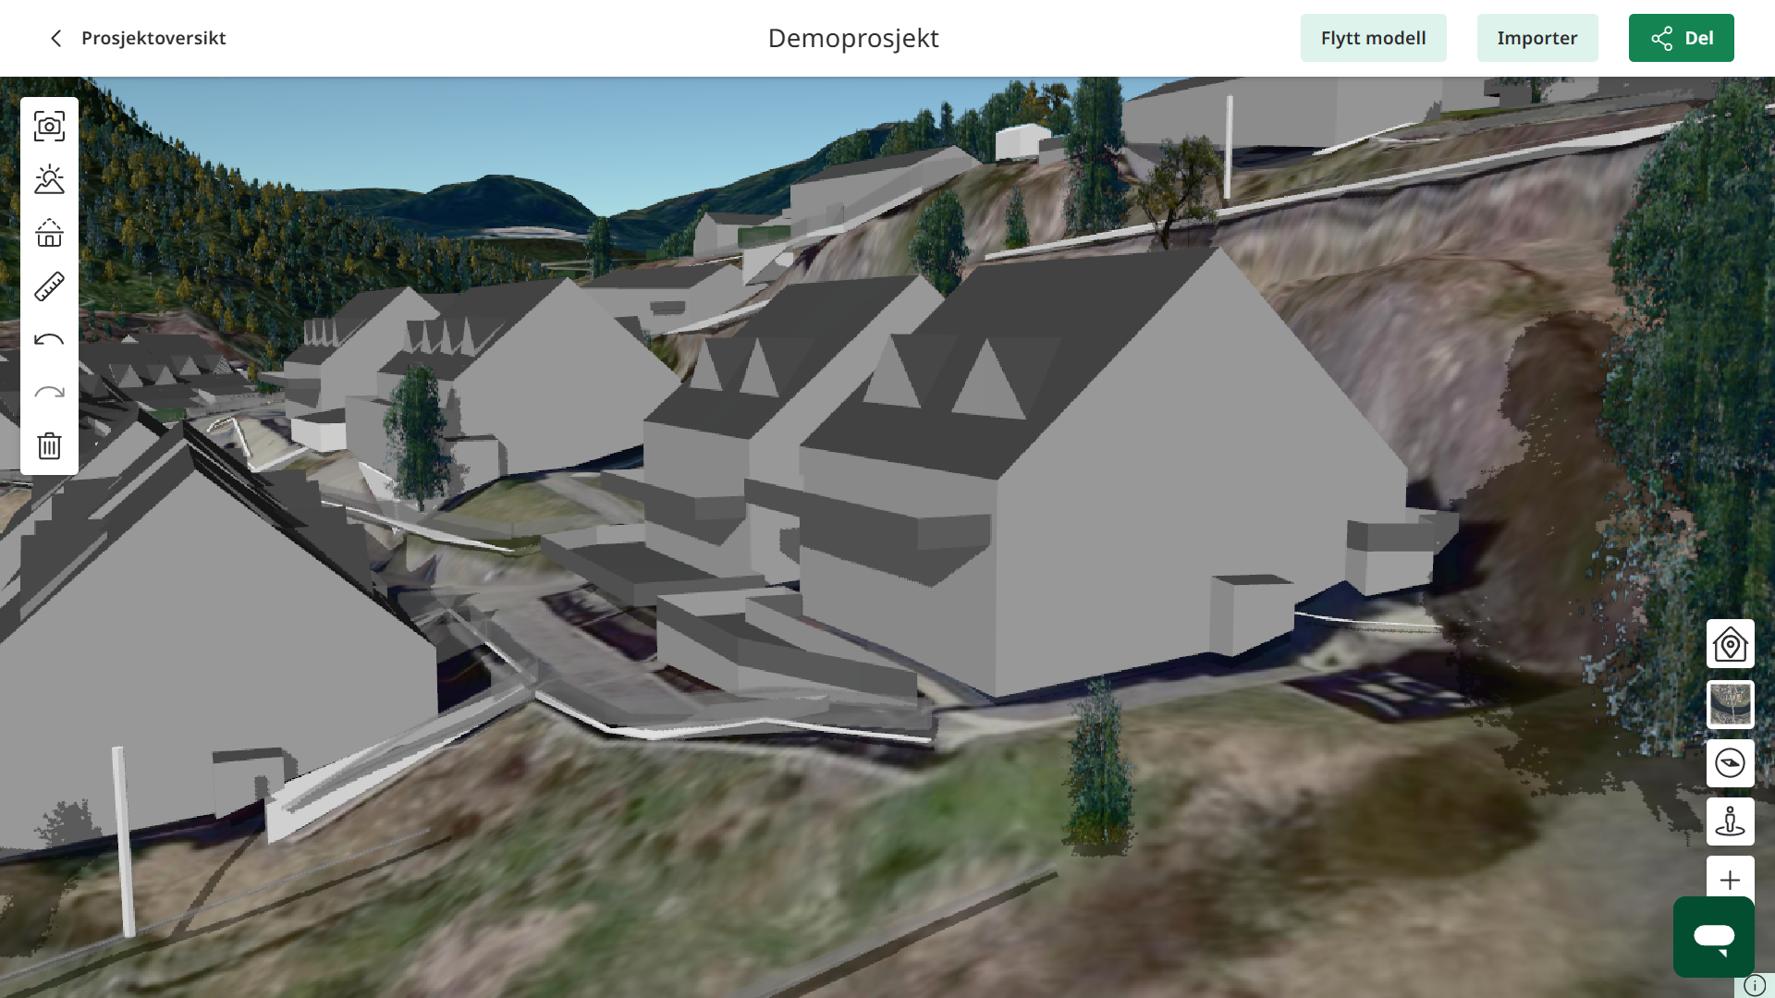Screen dimensions: 1775x998
Task: Open the Importer dialog
Action: [x=1536, y=38]
